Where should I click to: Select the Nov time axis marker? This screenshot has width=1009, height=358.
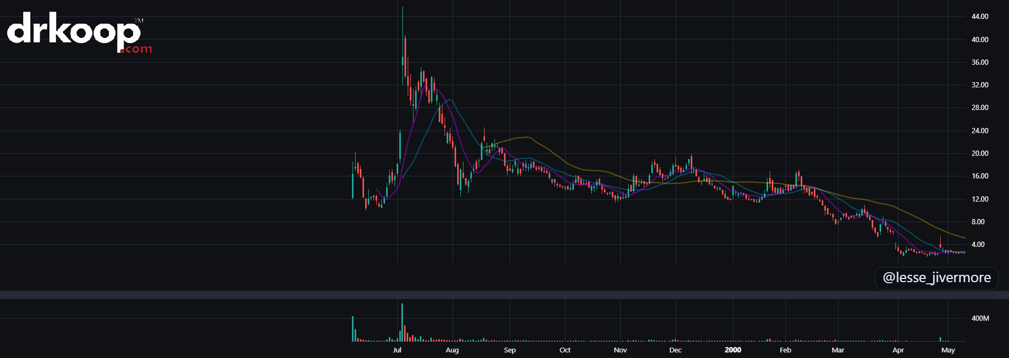point(620,350)
